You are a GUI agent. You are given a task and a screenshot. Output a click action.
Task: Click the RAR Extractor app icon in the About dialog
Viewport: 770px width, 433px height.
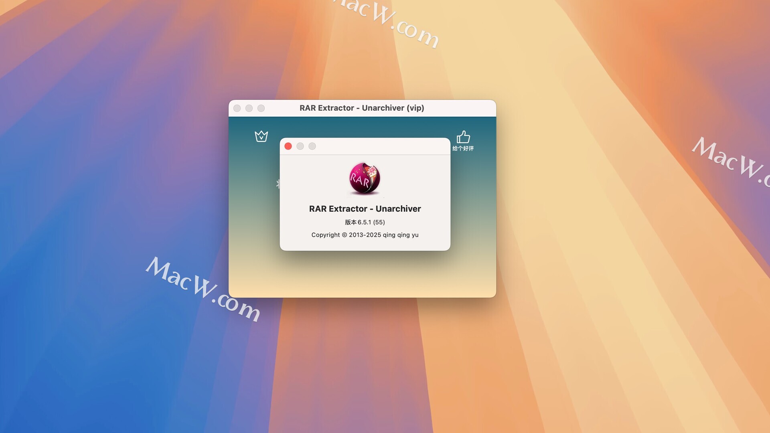(365, 179)
